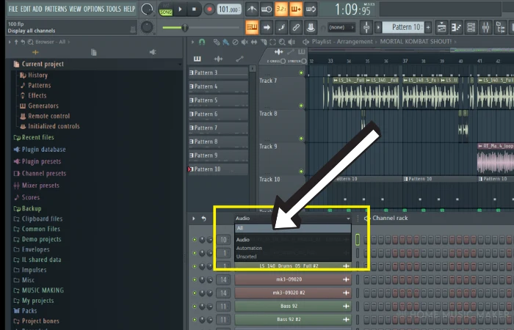Click the undo arrow in channel rack header

pos(204,219)
